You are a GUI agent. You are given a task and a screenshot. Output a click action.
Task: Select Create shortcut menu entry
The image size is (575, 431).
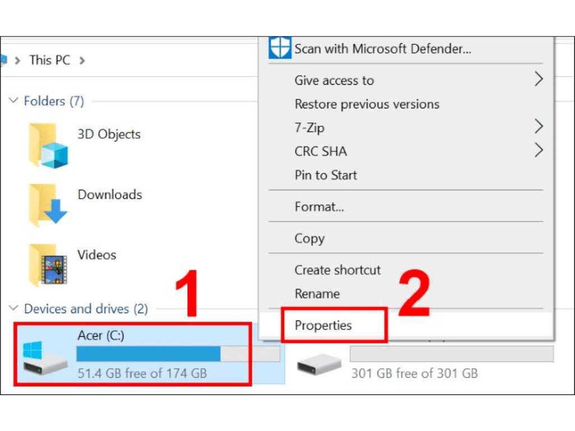(x=337, y=270)
